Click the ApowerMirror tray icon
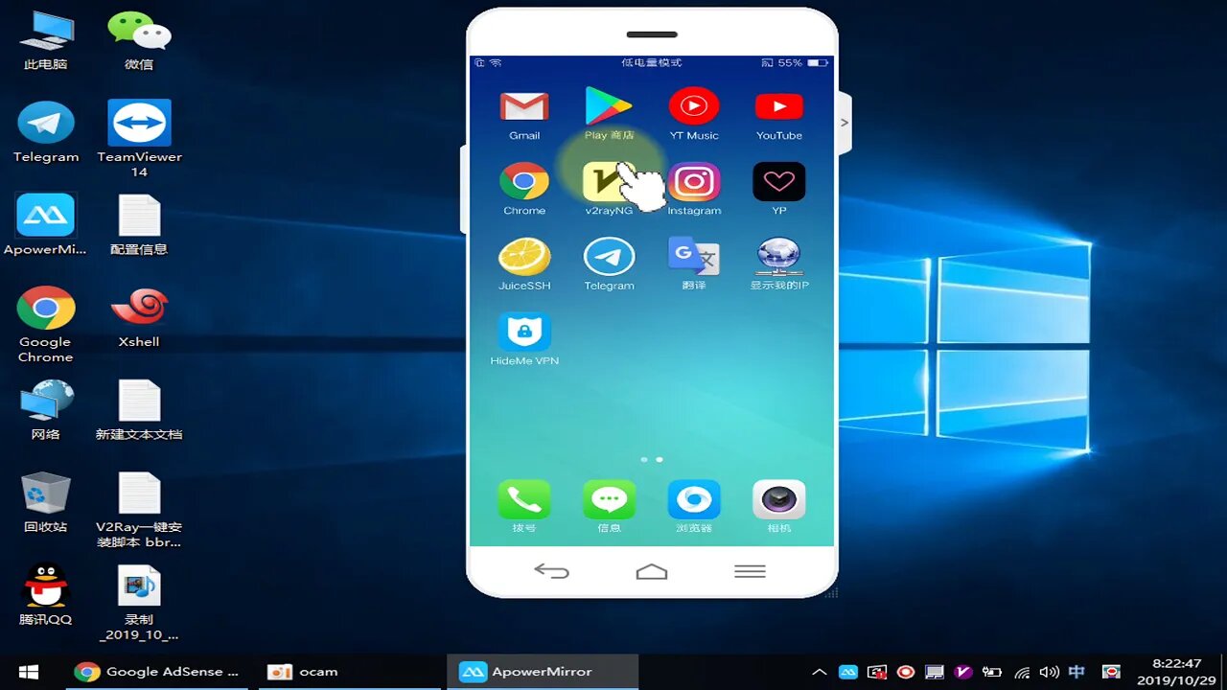 coord(848,672)
